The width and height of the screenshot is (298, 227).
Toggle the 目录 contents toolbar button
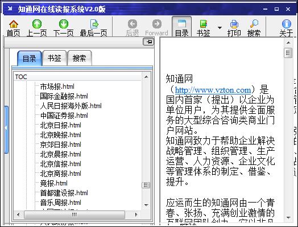tap(181, 27)
